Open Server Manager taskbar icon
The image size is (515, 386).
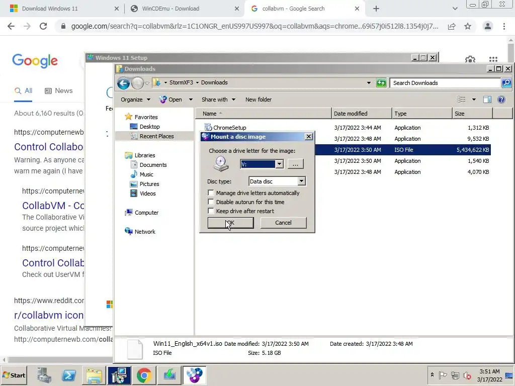44,375
